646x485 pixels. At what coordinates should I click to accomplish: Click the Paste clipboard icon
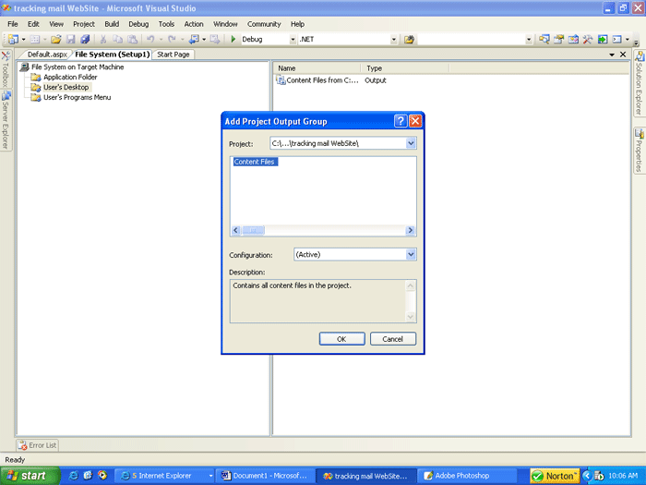pyautogui.click(x=132, y=39)
